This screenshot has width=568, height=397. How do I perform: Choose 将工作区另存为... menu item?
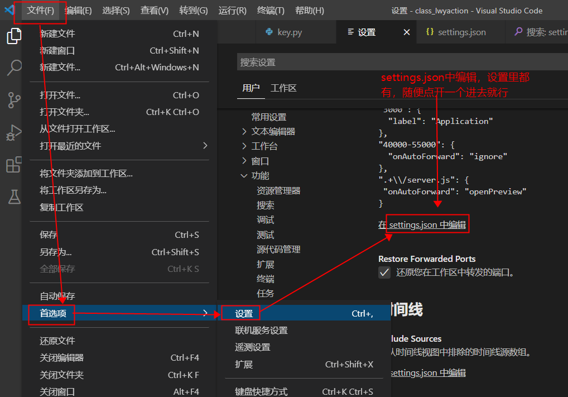pos(119,190)
